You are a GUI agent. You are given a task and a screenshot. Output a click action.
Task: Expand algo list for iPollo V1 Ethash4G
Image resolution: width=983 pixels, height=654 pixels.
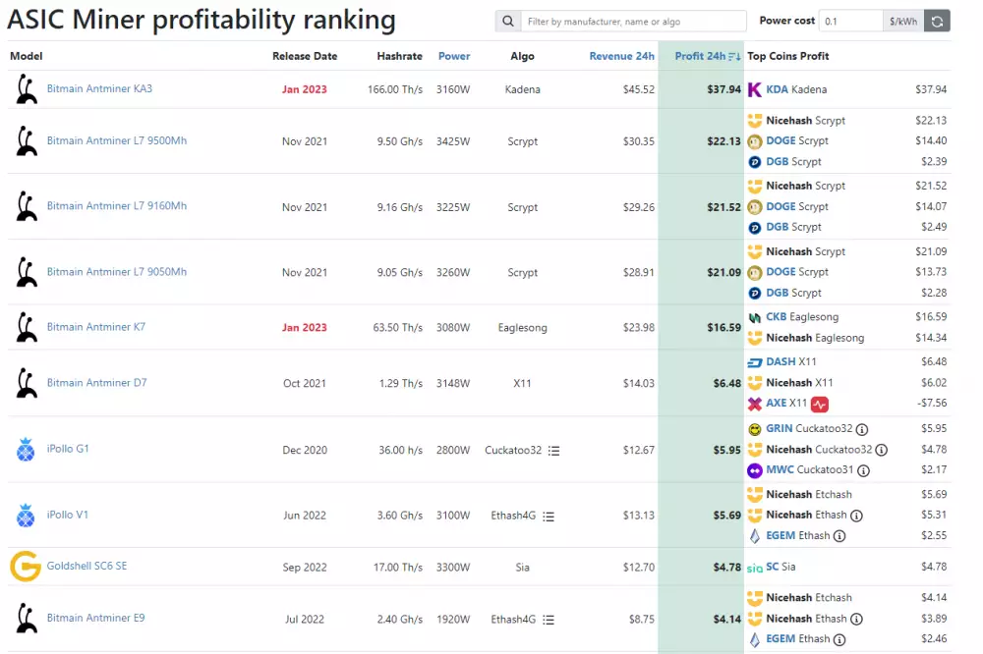549,516
